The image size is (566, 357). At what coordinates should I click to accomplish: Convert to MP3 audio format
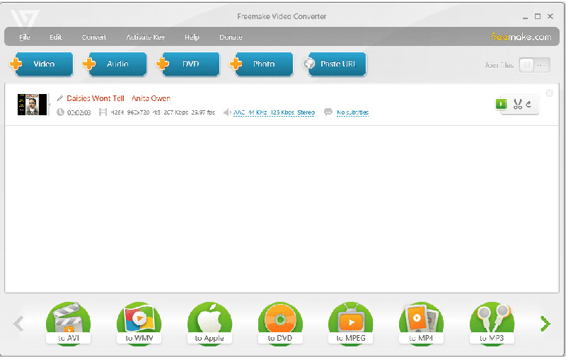point(492,324)
